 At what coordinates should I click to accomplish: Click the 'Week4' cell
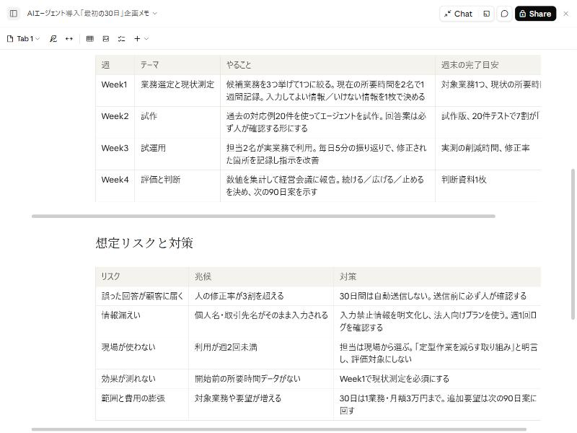[x=115, y=185]
